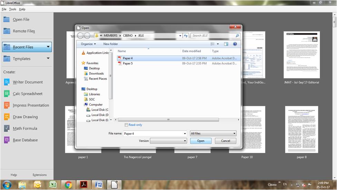Open Windows Start button

coord(7,185)
